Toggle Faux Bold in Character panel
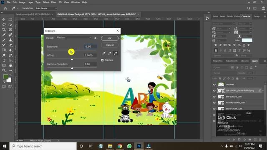 [x=216, y=45]
